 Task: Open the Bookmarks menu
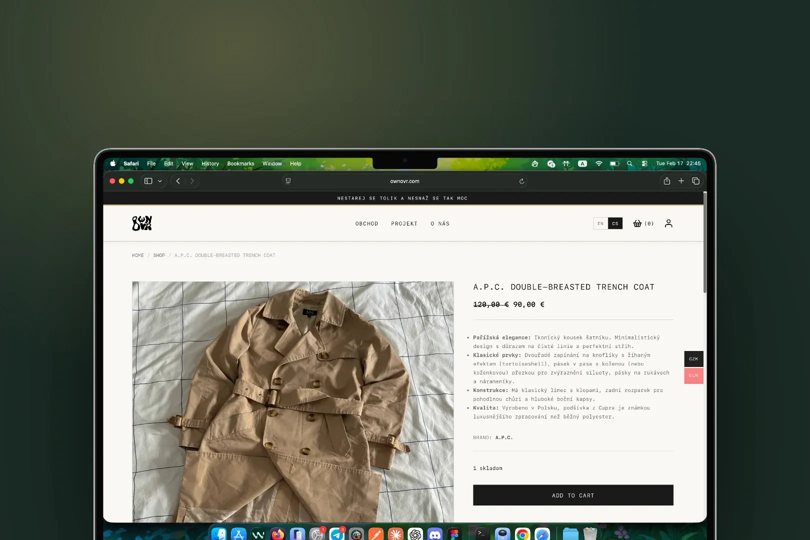click(240, 163)
